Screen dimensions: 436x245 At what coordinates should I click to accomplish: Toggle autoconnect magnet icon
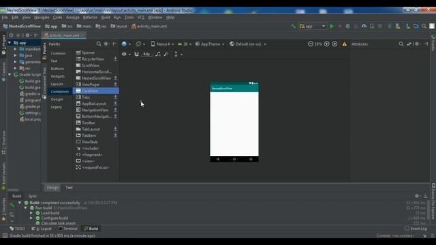pyautogui.click(x=136, y=54)
